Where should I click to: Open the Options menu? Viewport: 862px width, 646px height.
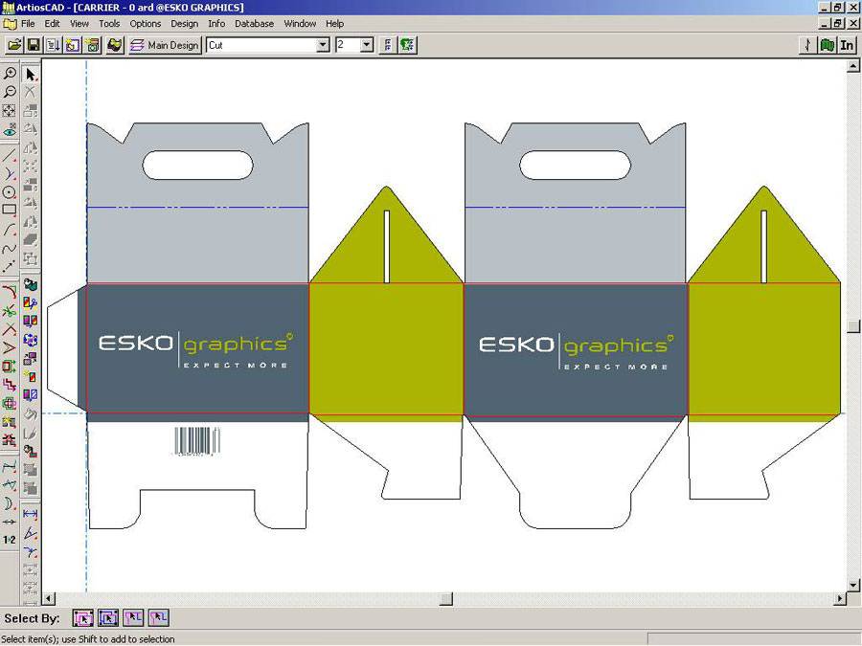click(x=146, y=24)
